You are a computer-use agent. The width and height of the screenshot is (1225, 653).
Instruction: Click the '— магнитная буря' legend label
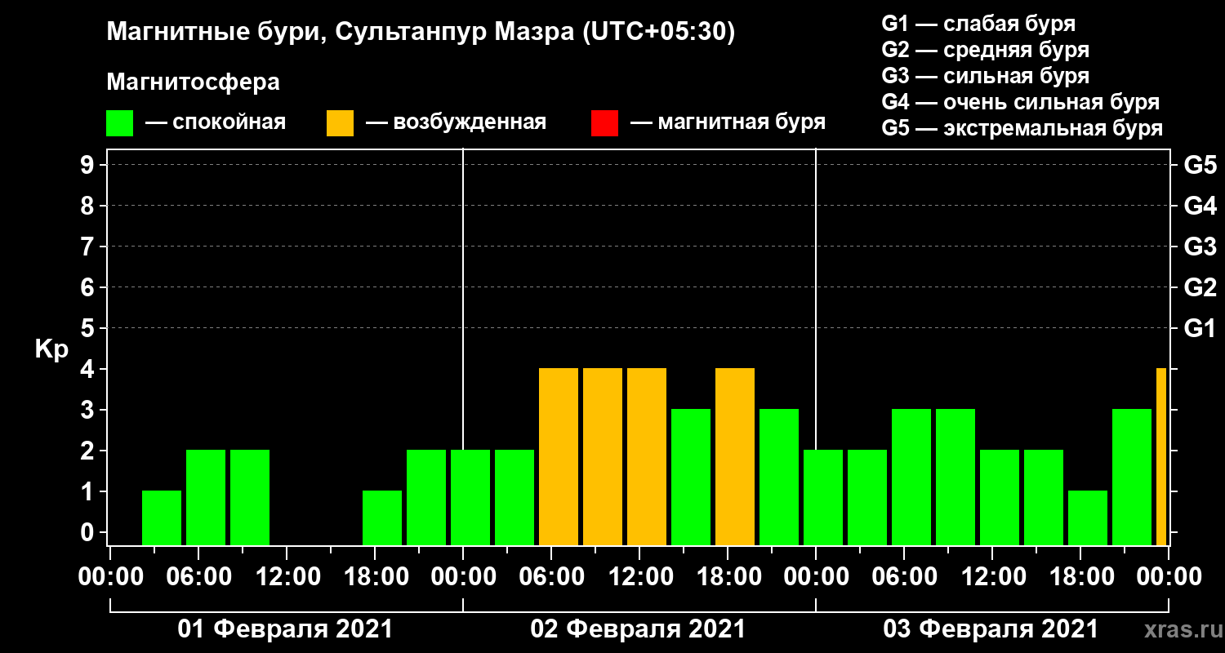click(728, 122)
